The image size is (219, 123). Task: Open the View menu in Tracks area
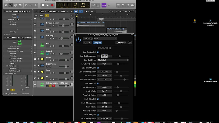coord(64,12)
